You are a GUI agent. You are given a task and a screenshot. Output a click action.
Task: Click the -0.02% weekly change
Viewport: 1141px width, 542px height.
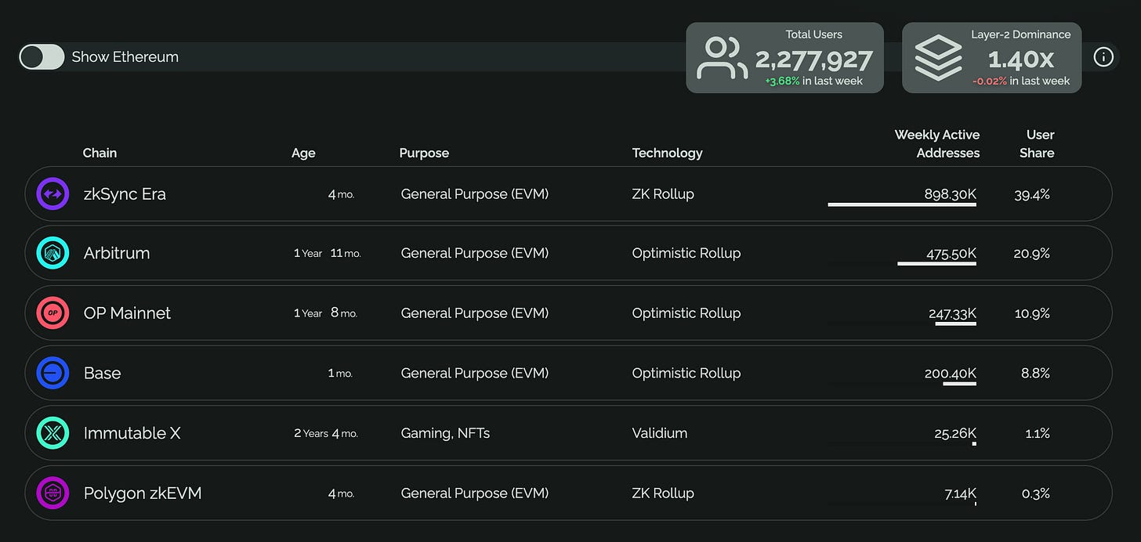pyautogui.click(x=990, y=81)
